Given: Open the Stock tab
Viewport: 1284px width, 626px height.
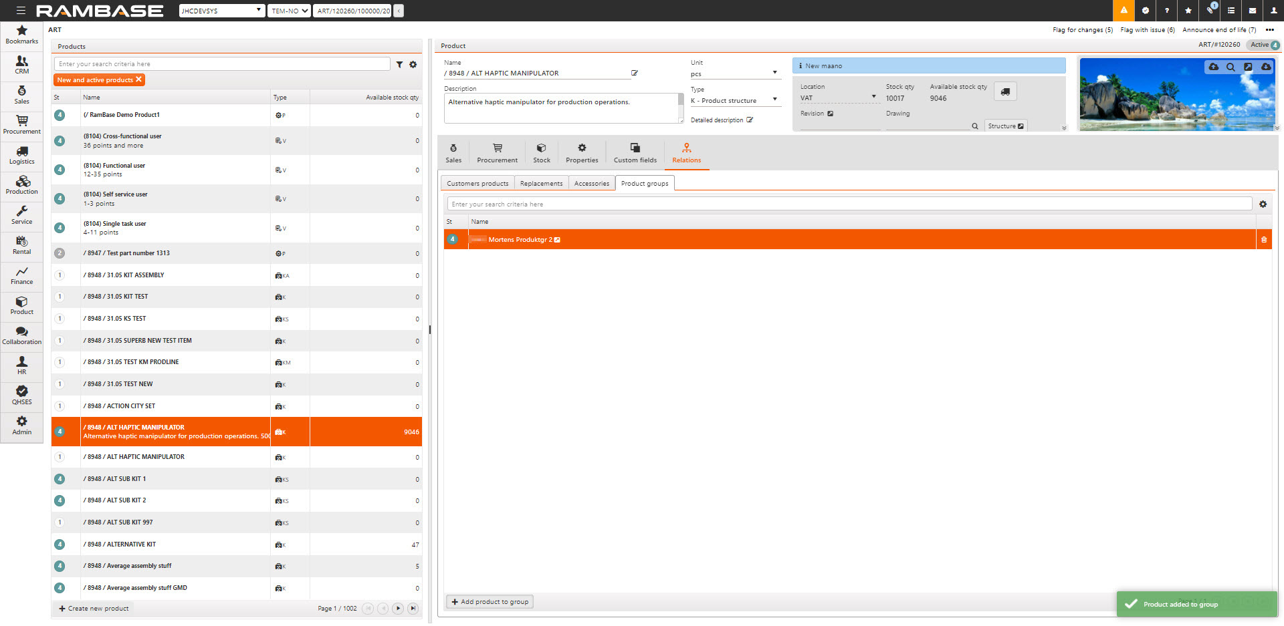Looking at the screenshot, I should click(x=541, y=153).
